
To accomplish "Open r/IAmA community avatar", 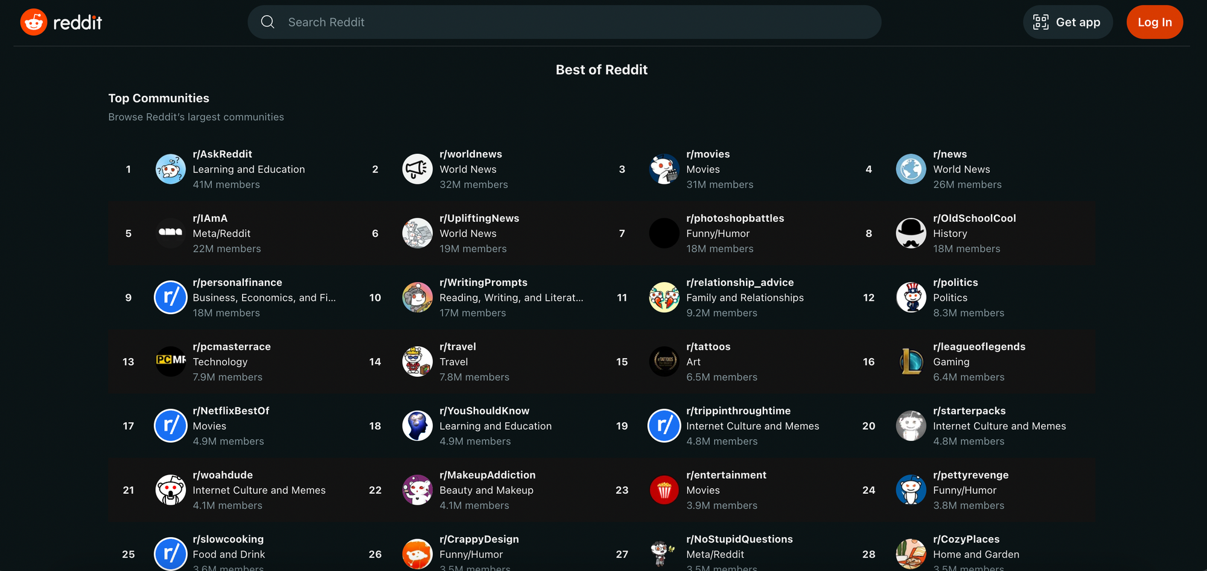I will tap(171, 233).
